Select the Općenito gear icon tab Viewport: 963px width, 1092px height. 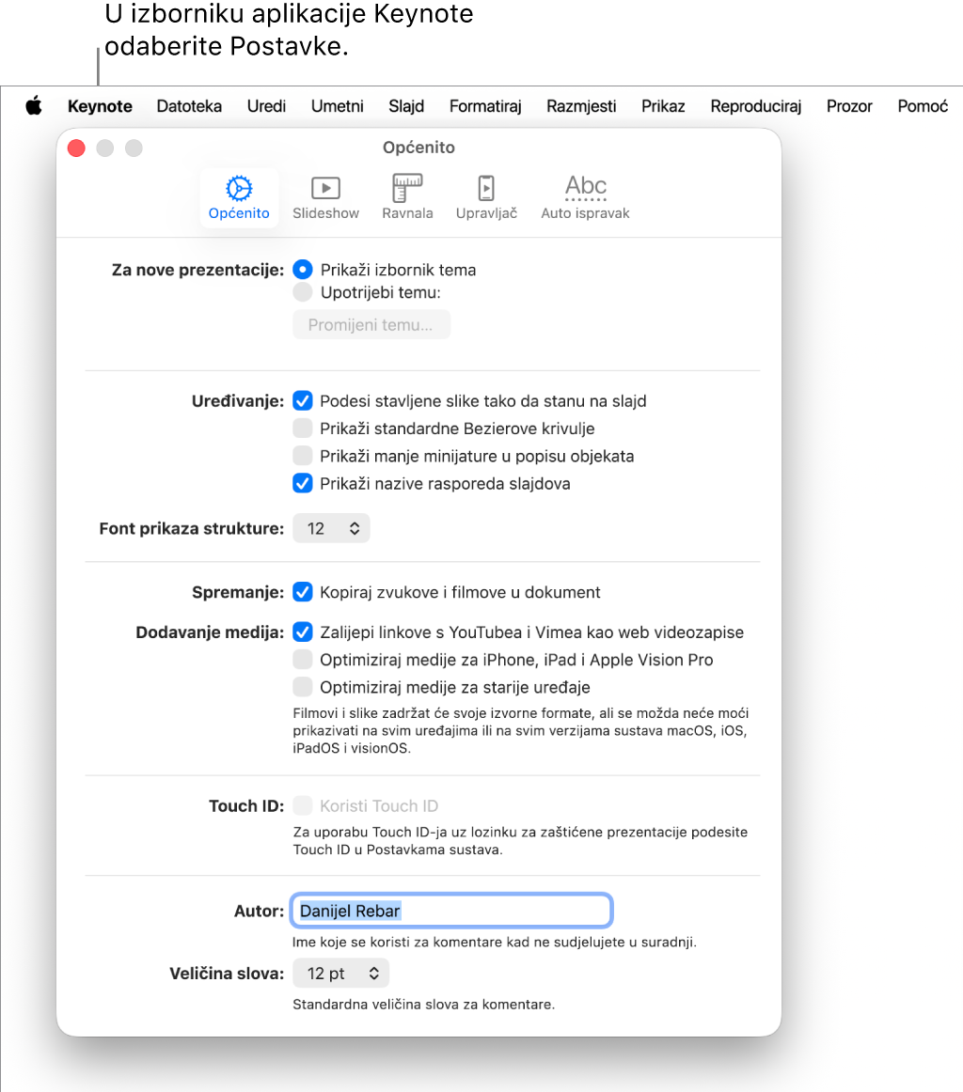239,197
